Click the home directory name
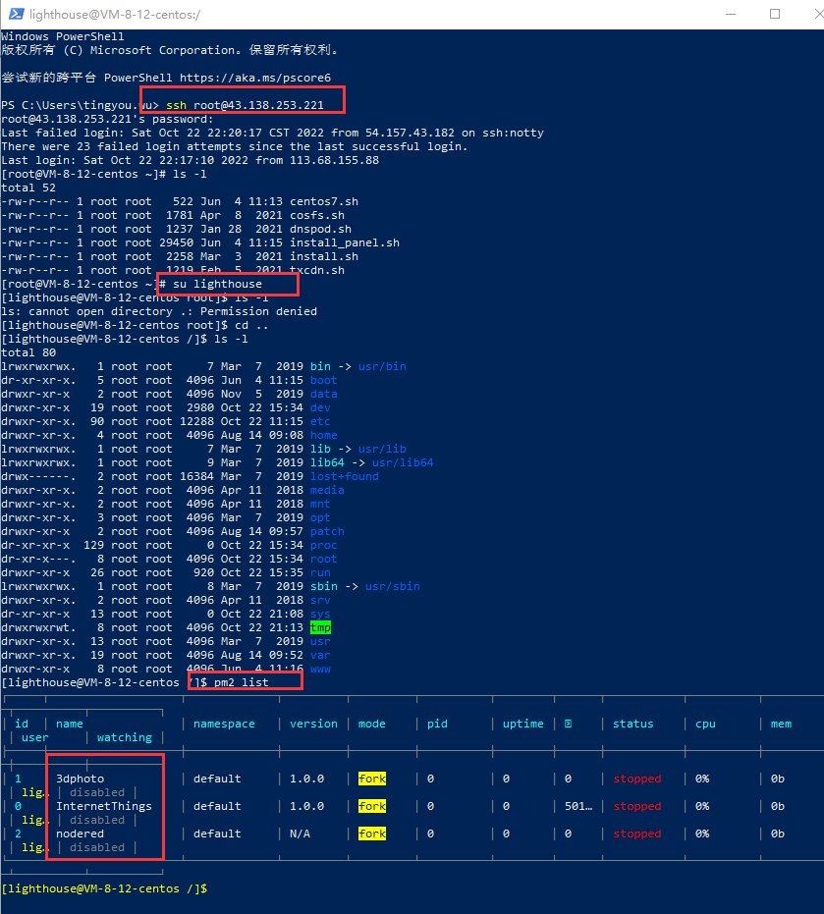This screenshot has width=824, height=914. pyautogui.click(x=324, y=436)
